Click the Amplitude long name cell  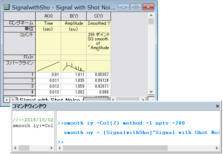(x=74, y=23)
